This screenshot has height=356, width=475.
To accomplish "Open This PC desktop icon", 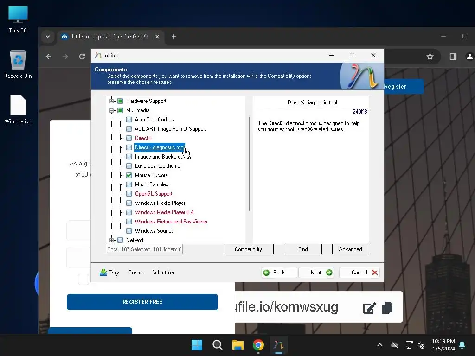I will [x=18, y=19].
